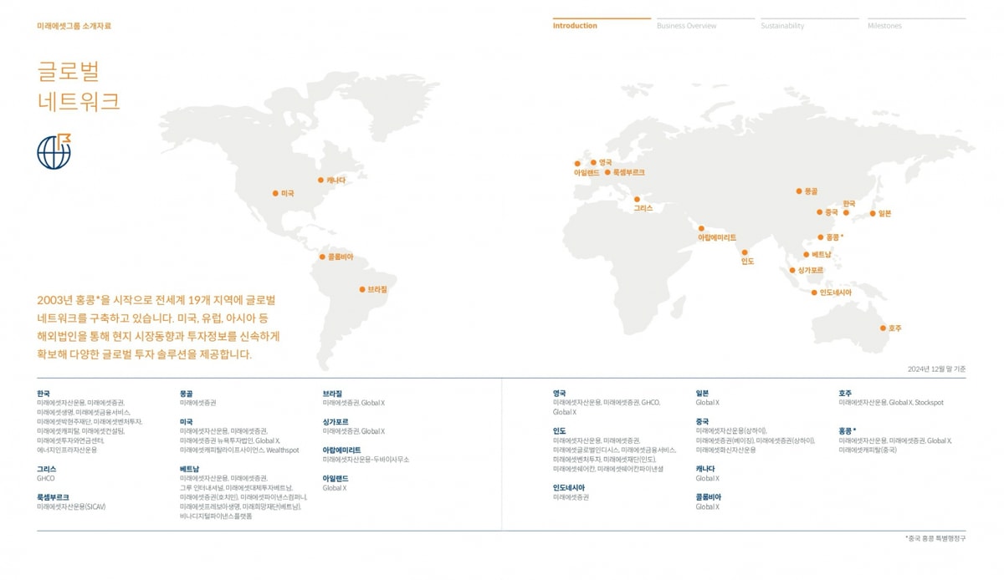Click the 인도네시아 map marker dot
1004x580 pixels.
(814, 293)
